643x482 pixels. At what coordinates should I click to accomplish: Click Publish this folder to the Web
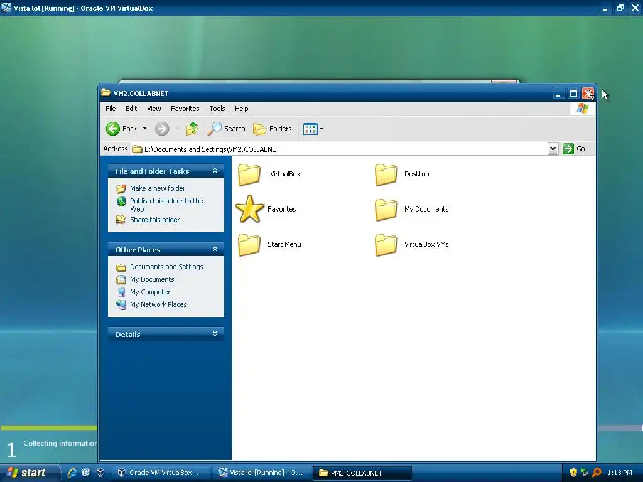click(166, 205)
